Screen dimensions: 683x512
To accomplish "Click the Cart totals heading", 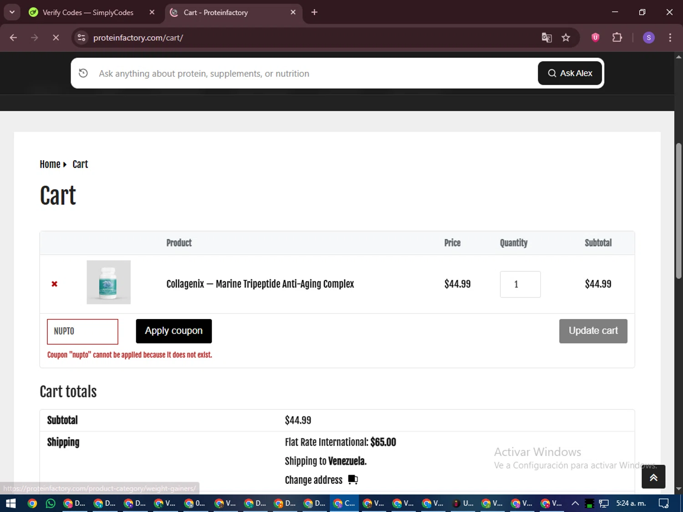I will 68,392.
